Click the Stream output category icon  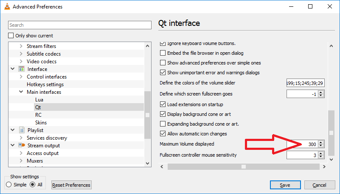(21, 146)
